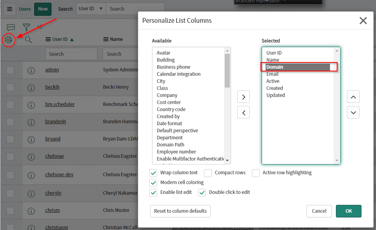Viewport: 376px width, 230px height.
Task: Enable the Compact rows checkbox
Action: point(208,173)
